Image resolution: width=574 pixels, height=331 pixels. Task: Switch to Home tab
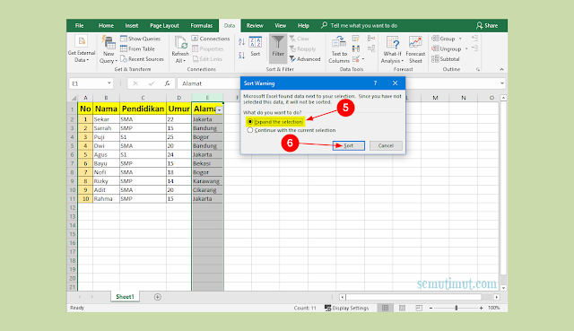(x=106, y=26)
